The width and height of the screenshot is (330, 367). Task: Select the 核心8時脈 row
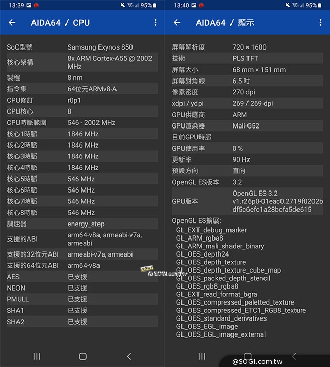click(x=82, y=213)
